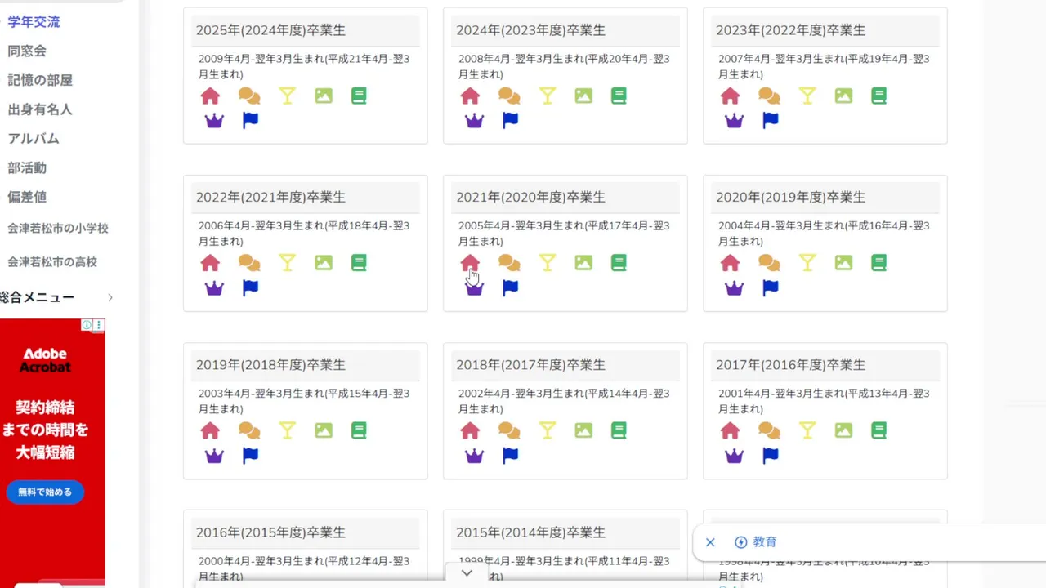Viewport: 1046px width, 588px height.
Task: Click crown icon in 2024年(2023年度)卒業生 card
Action: point(474,121)
